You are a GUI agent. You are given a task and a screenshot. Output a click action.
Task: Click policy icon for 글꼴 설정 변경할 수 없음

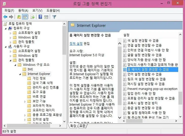click(125, 55)
